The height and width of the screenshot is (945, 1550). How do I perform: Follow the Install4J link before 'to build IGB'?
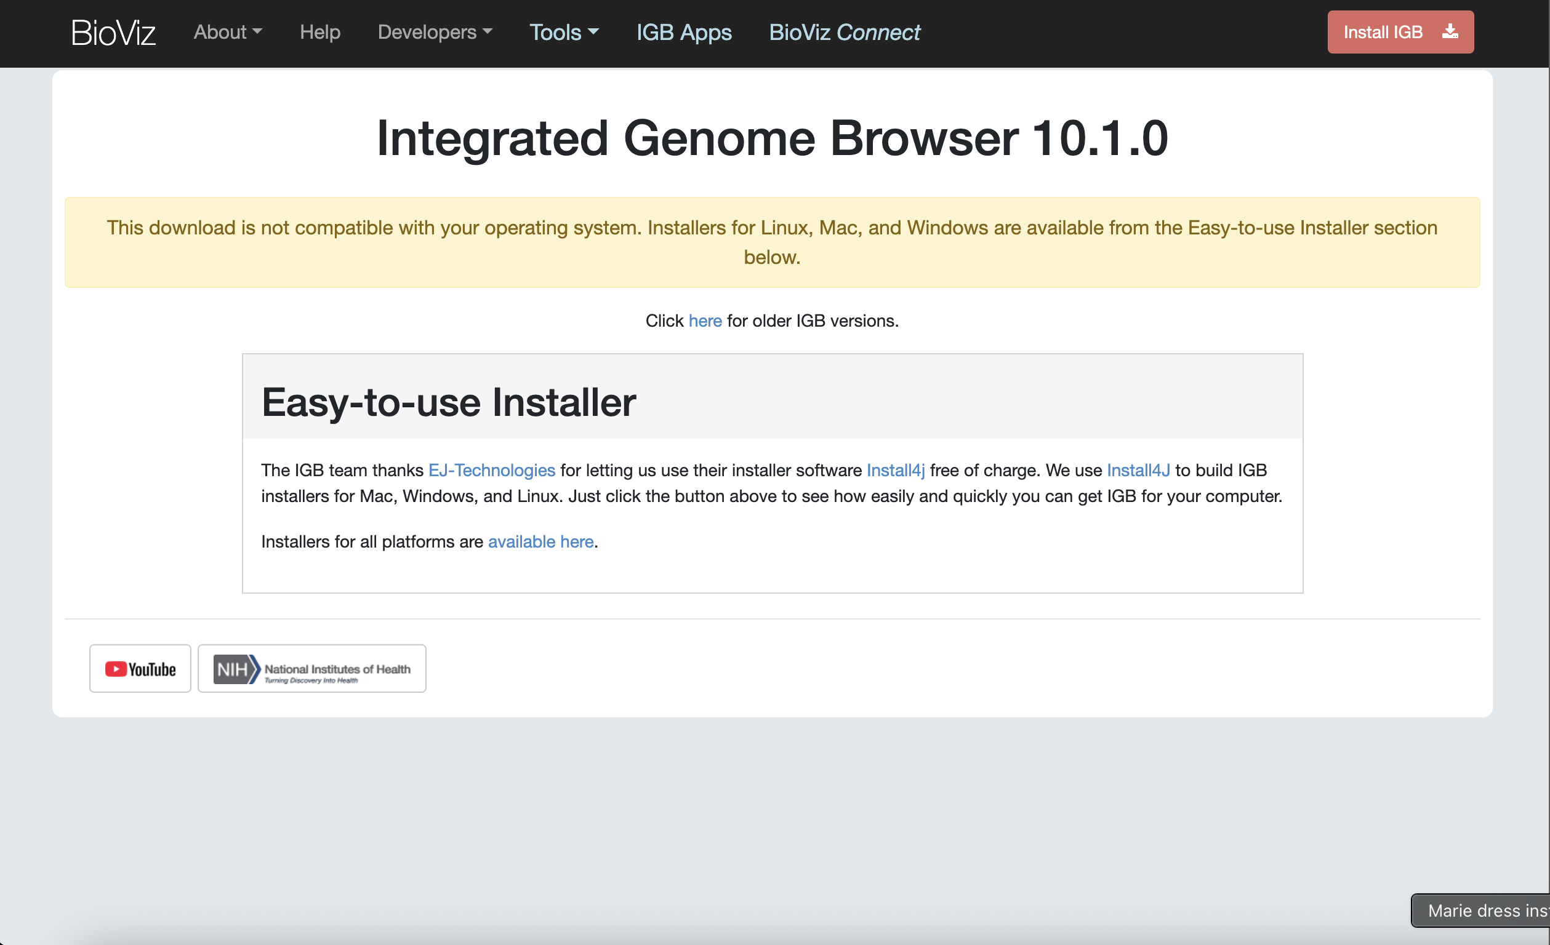(1138, 470)
